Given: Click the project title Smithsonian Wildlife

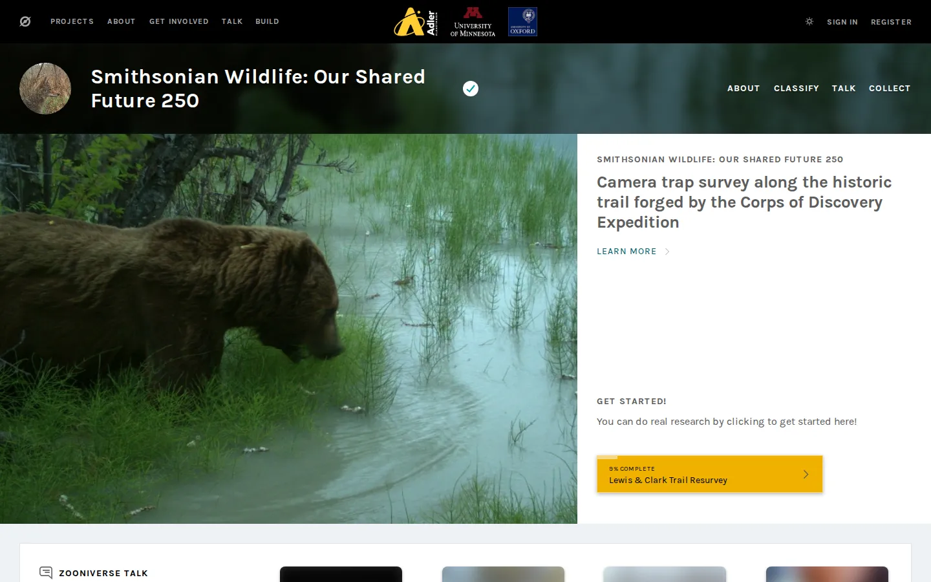Looking at the screenshot, I should (258, 89).
